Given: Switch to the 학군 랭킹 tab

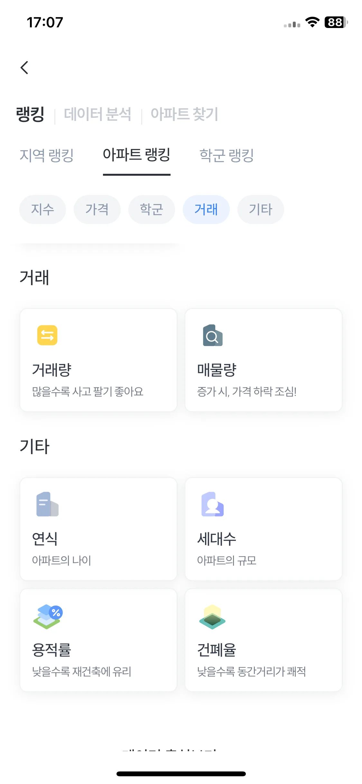Looking at the screenshot, I should click(x=227, y=155).
